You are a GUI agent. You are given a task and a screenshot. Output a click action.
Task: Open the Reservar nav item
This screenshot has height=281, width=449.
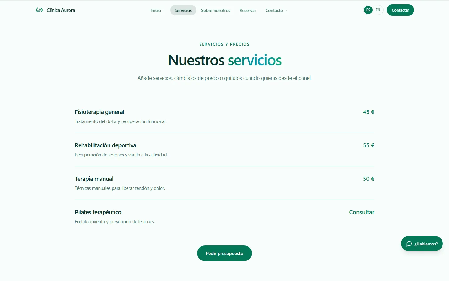[248, 10]
